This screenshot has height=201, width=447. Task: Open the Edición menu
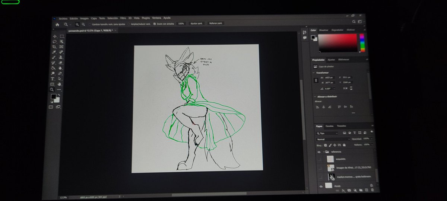click(74, 19)
